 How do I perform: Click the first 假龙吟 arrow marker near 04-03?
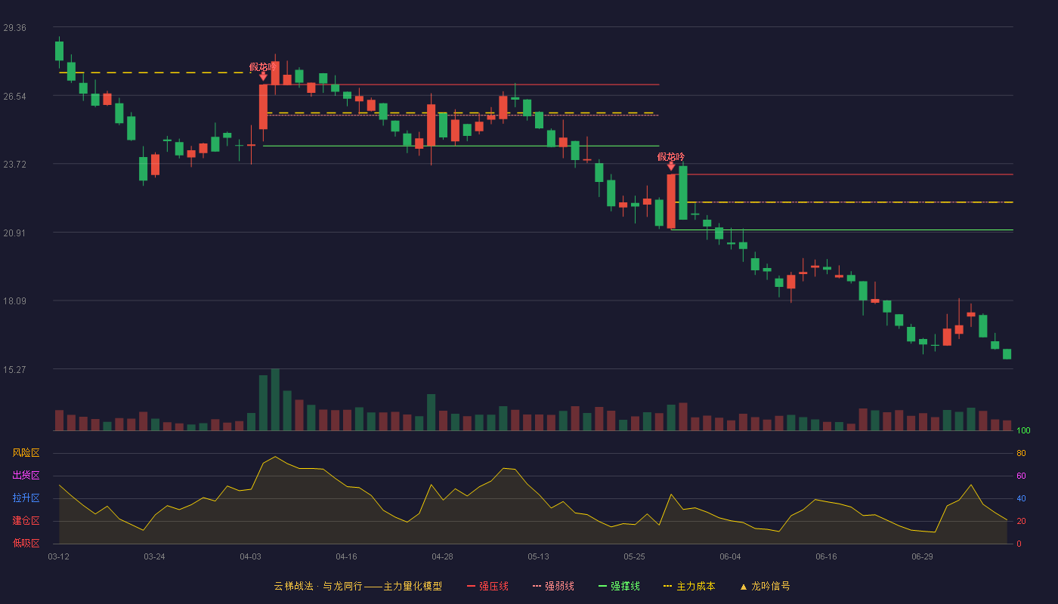263,76
